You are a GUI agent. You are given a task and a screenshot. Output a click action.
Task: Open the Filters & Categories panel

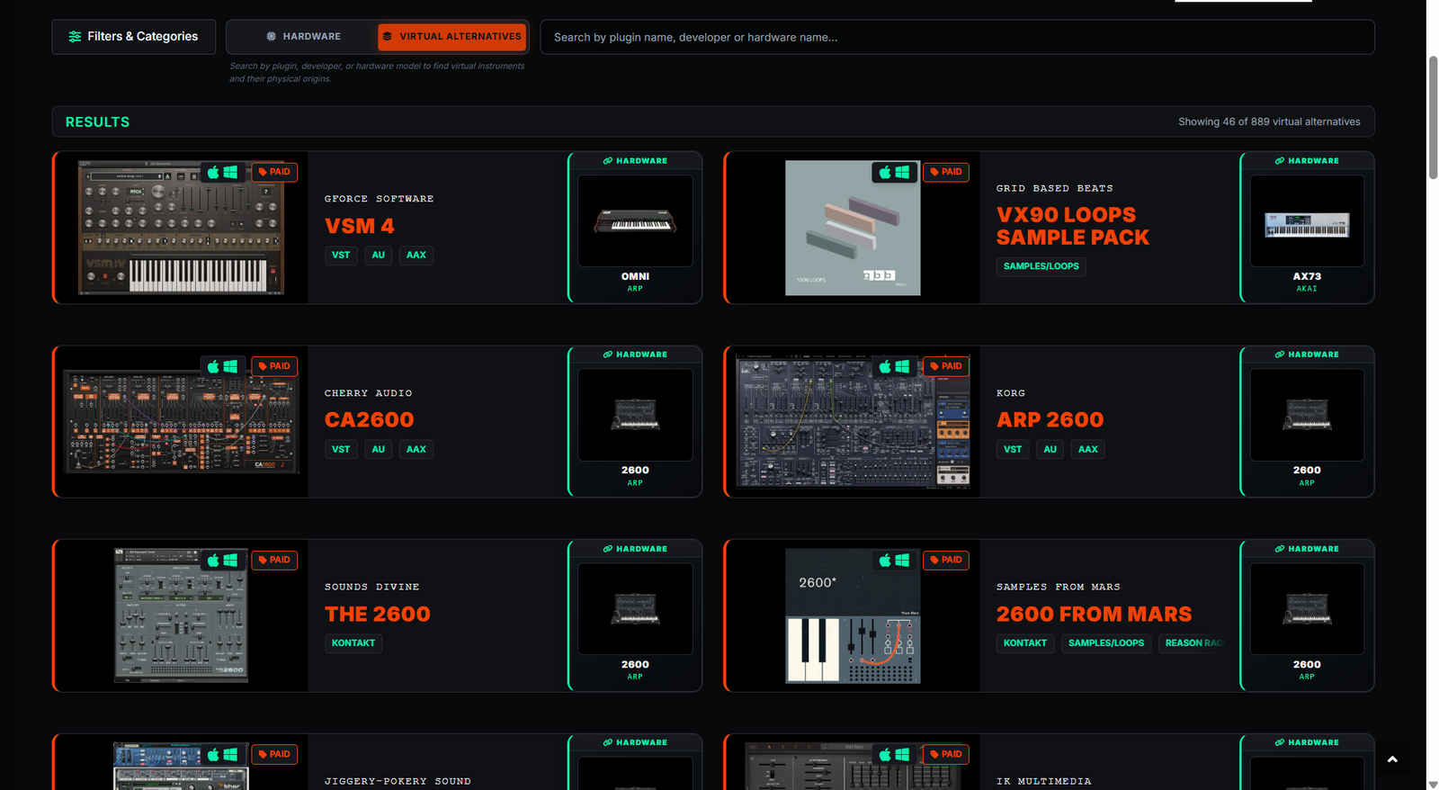pos(133,37)
